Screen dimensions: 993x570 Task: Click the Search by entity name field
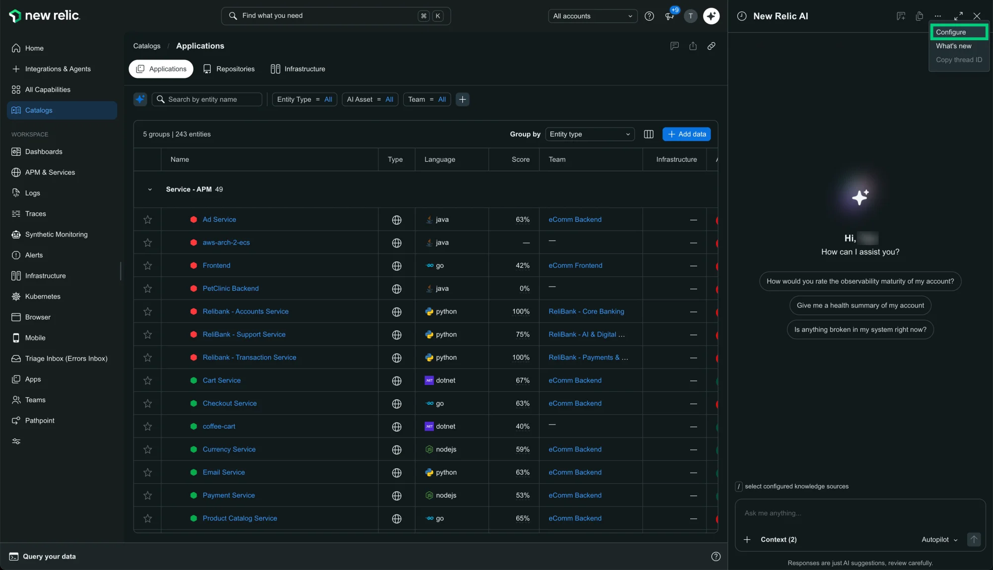(x=207, y=99)
